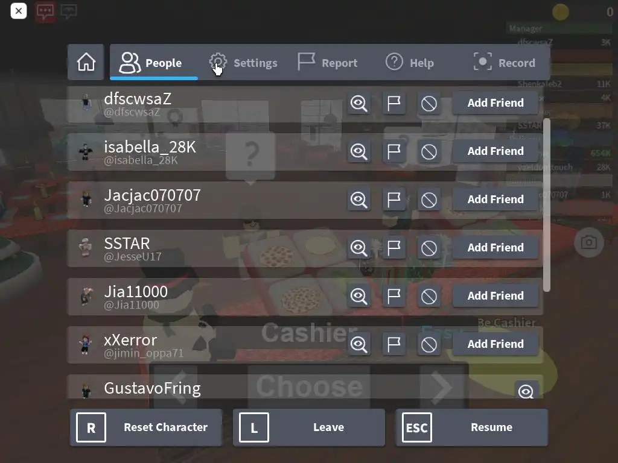Open the home tab icon

click(x=86, y=62)
